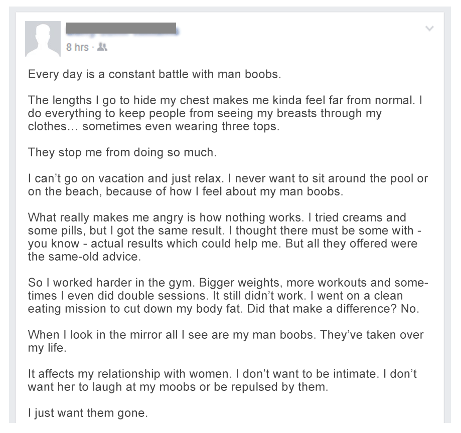Click the "8 hrs" timestamp link
This screenshot has height=433, width=461.
(77, 48)
